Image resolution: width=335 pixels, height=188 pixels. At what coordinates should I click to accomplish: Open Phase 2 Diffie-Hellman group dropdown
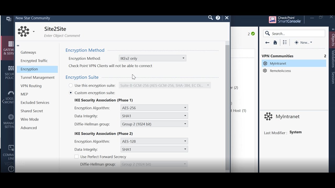(x=154, y=164)
